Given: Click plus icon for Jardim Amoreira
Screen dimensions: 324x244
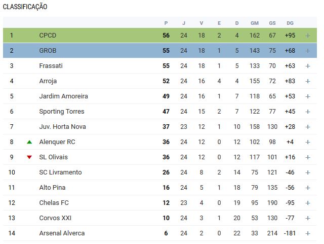Looking at the screenshot, I should 308,96.
